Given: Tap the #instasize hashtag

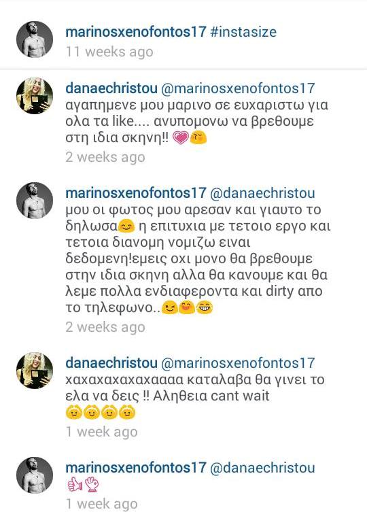Looking at the screenshot, I should pos(243,32).
